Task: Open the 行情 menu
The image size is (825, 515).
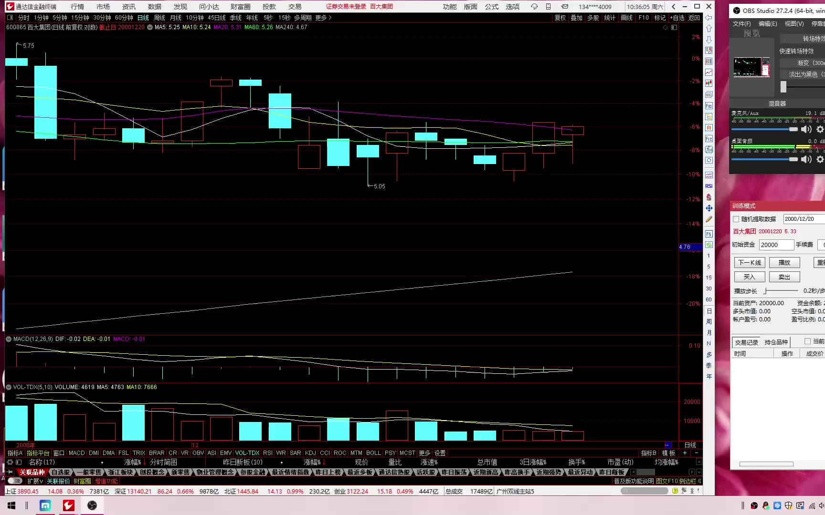Action: [x=77, y=7]
